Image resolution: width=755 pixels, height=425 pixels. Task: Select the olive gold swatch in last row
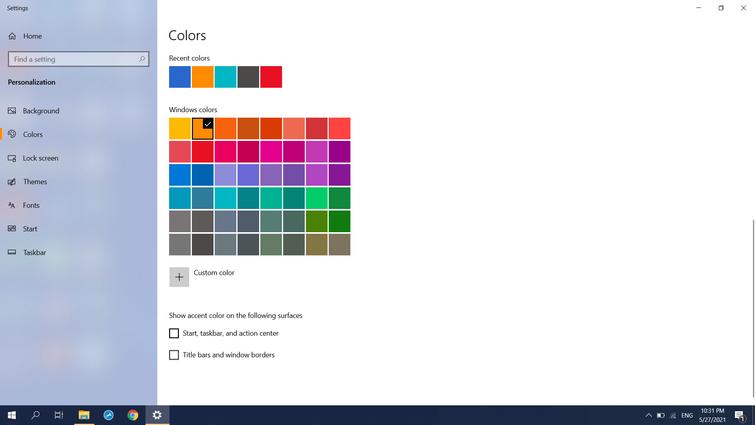tap(317, 244)
